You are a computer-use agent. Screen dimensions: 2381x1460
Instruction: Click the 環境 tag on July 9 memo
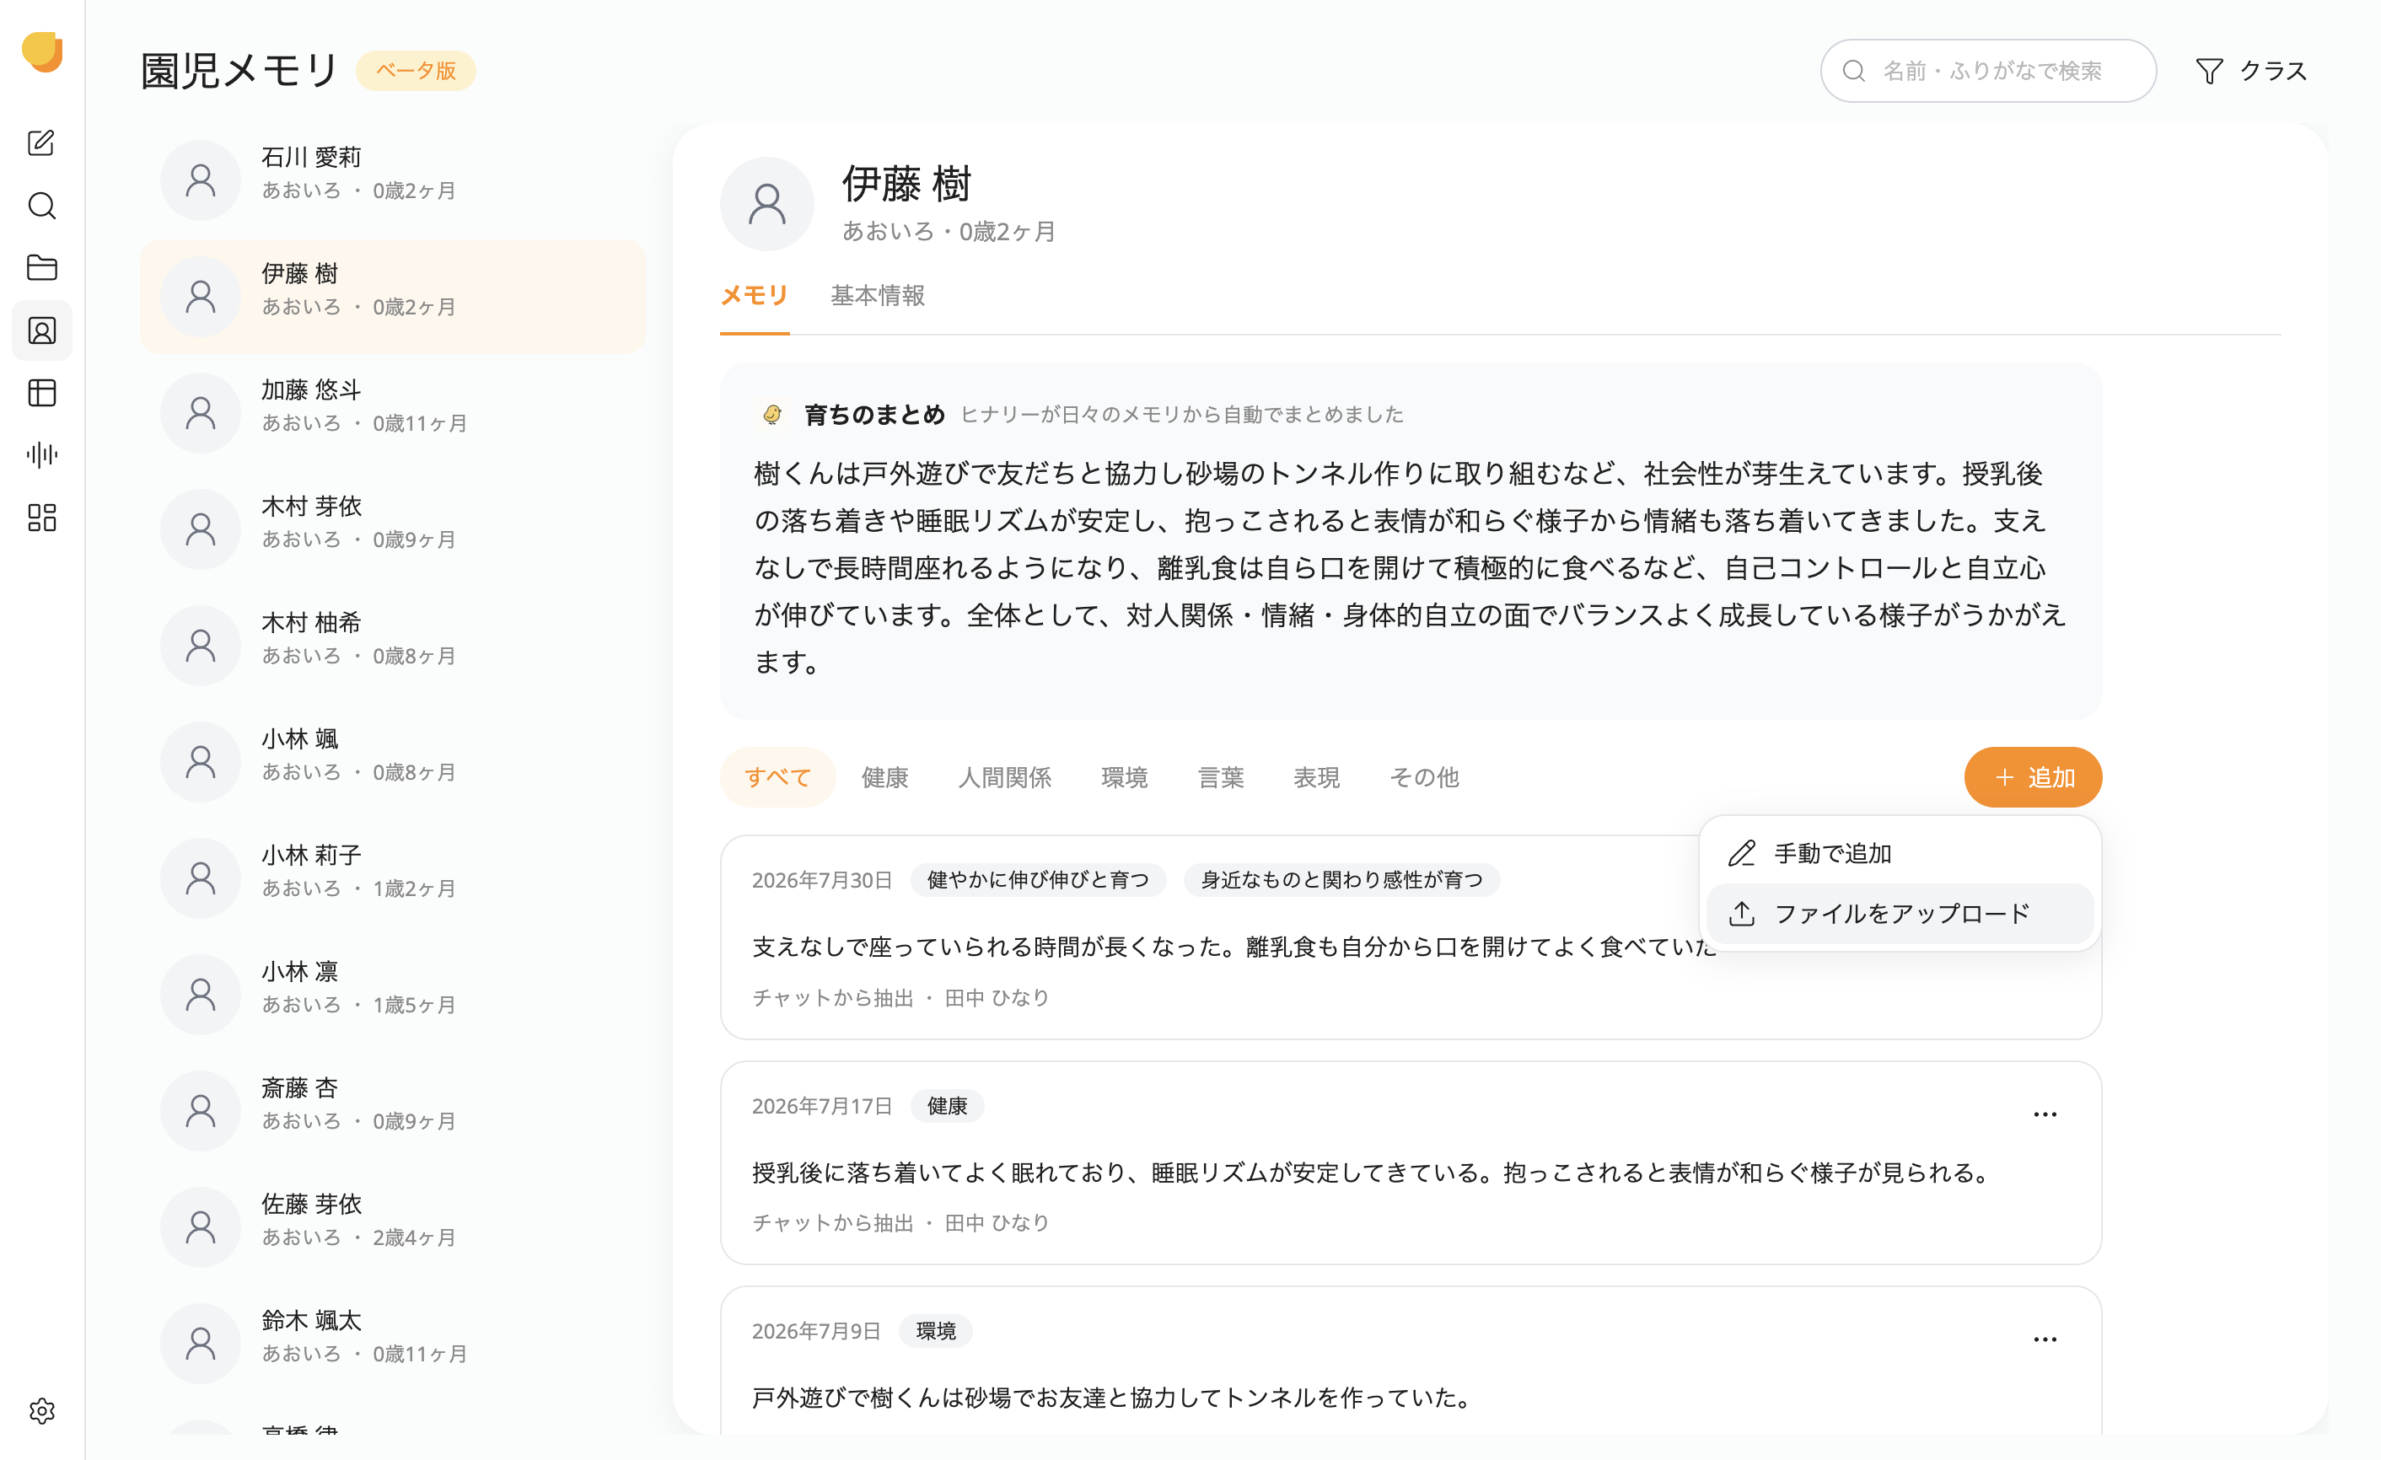[x=935, y=1330]
